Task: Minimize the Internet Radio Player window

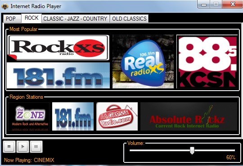Action: click(204, 4)
